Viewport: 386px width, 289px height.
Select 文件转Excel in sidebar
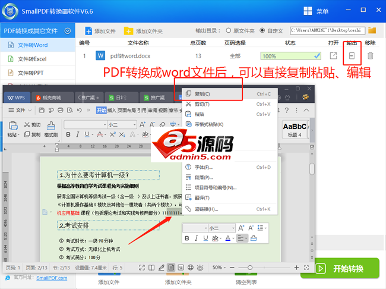point(37,59)
